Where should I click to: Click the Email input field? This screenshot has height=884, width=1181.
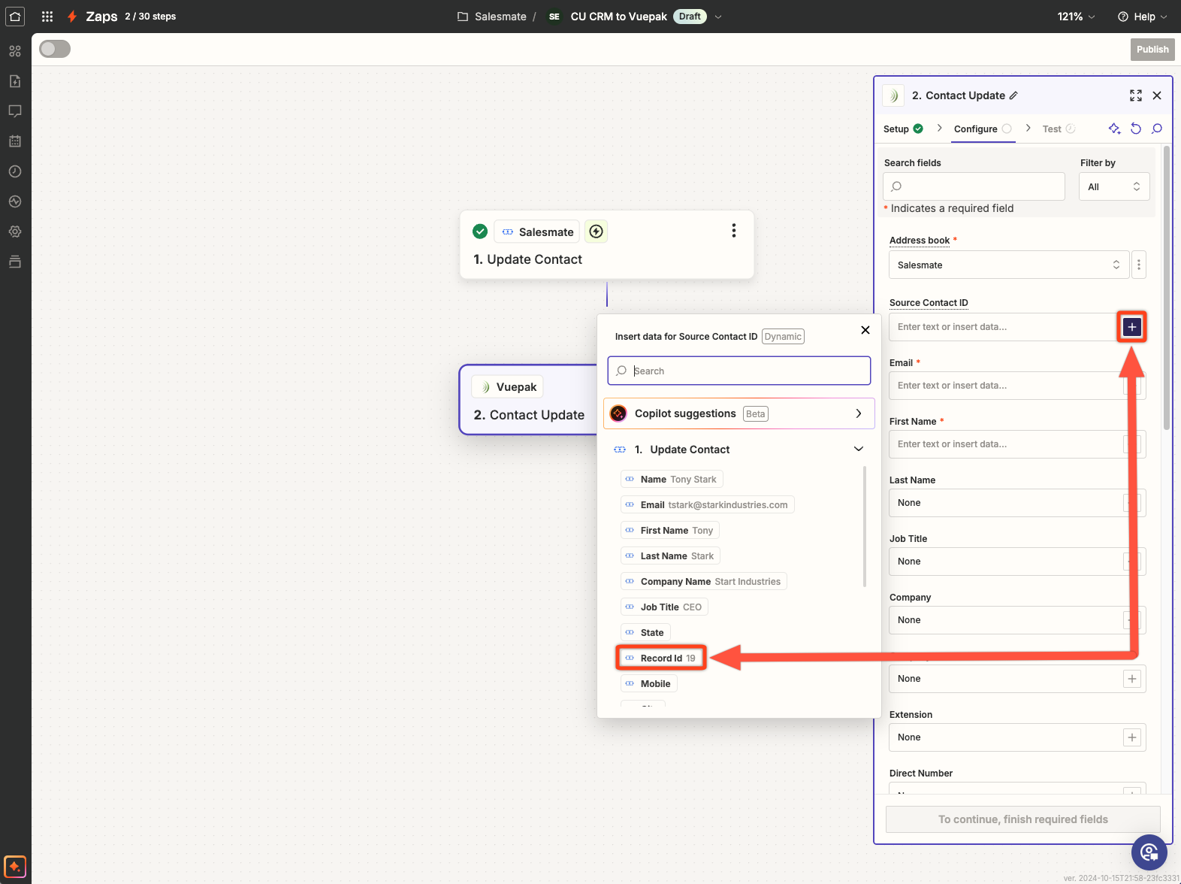[1005, 386]
